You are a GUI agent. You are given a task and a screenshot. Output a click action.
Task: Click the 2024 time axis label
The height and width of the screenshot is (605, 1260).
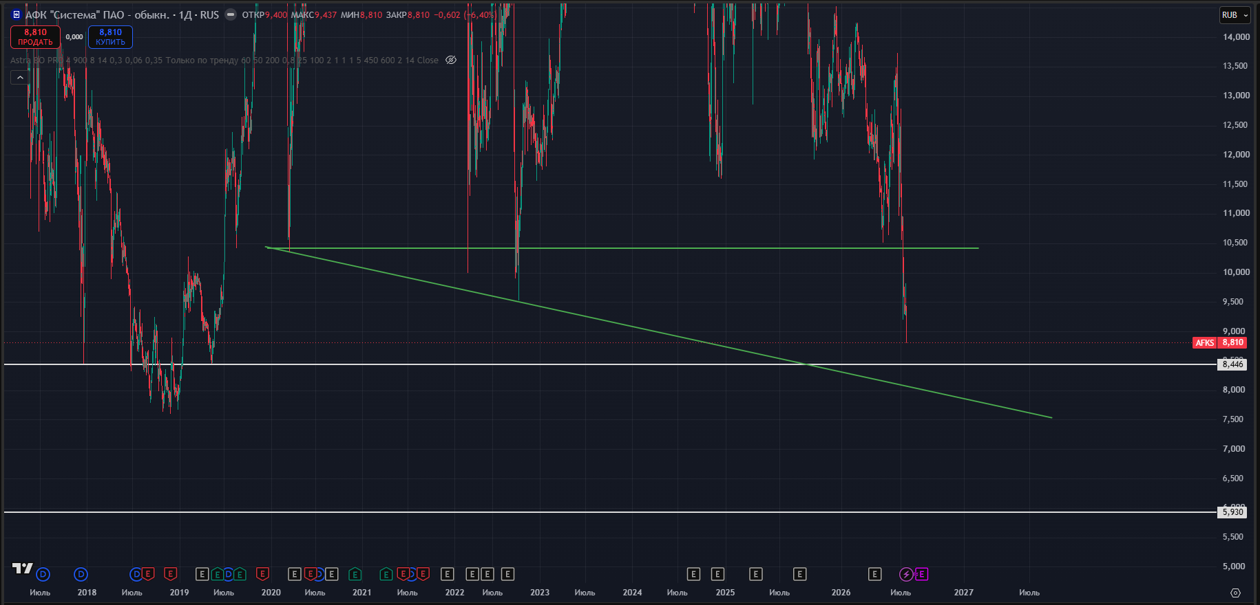pyautogui.click(x=632, y=593)
